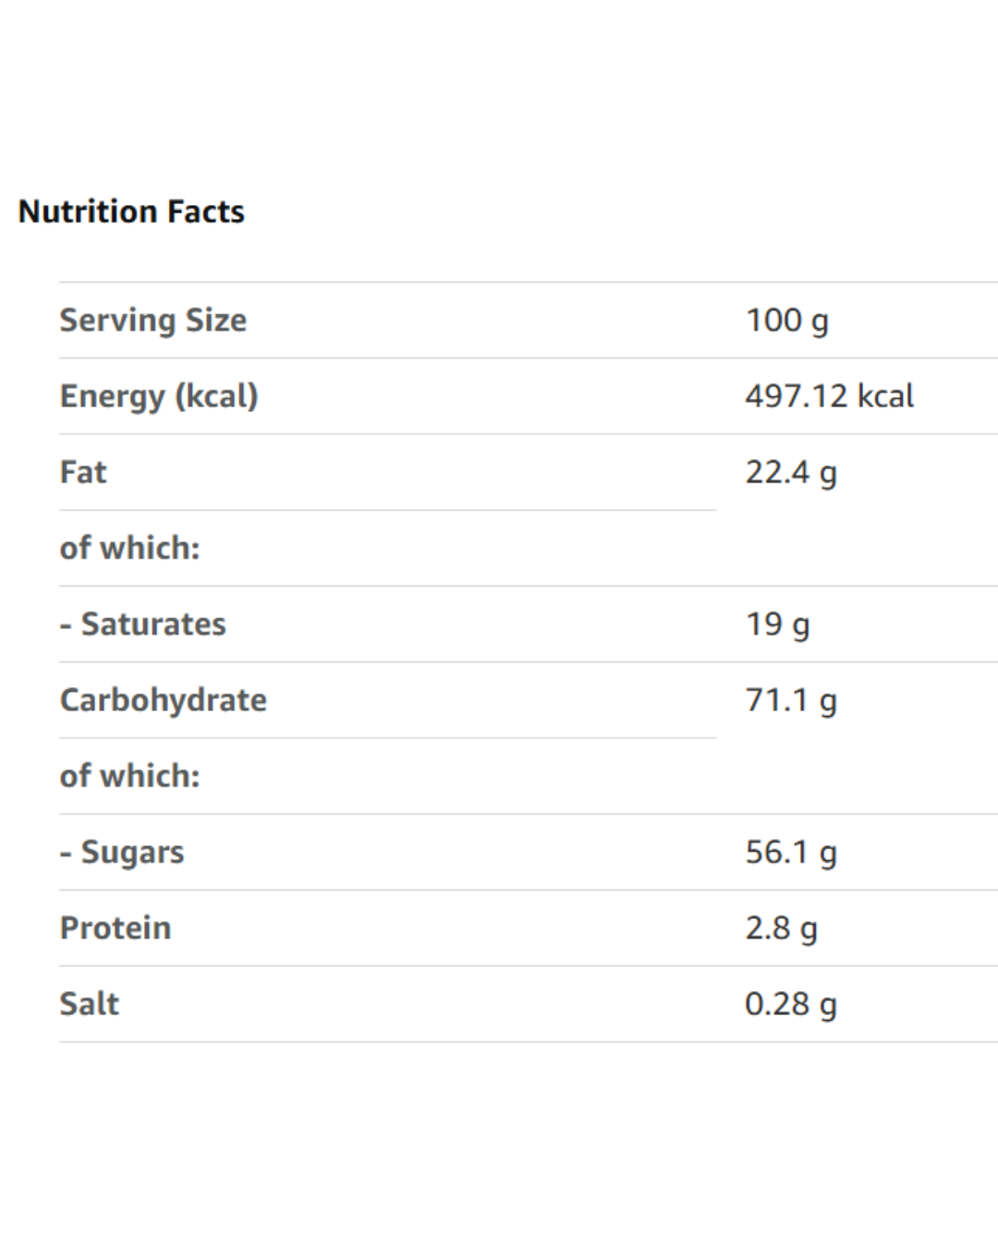The width and height of the screenshot is (998, 1247).
Task: Select the Protein row label
Action: coord(116,928)
